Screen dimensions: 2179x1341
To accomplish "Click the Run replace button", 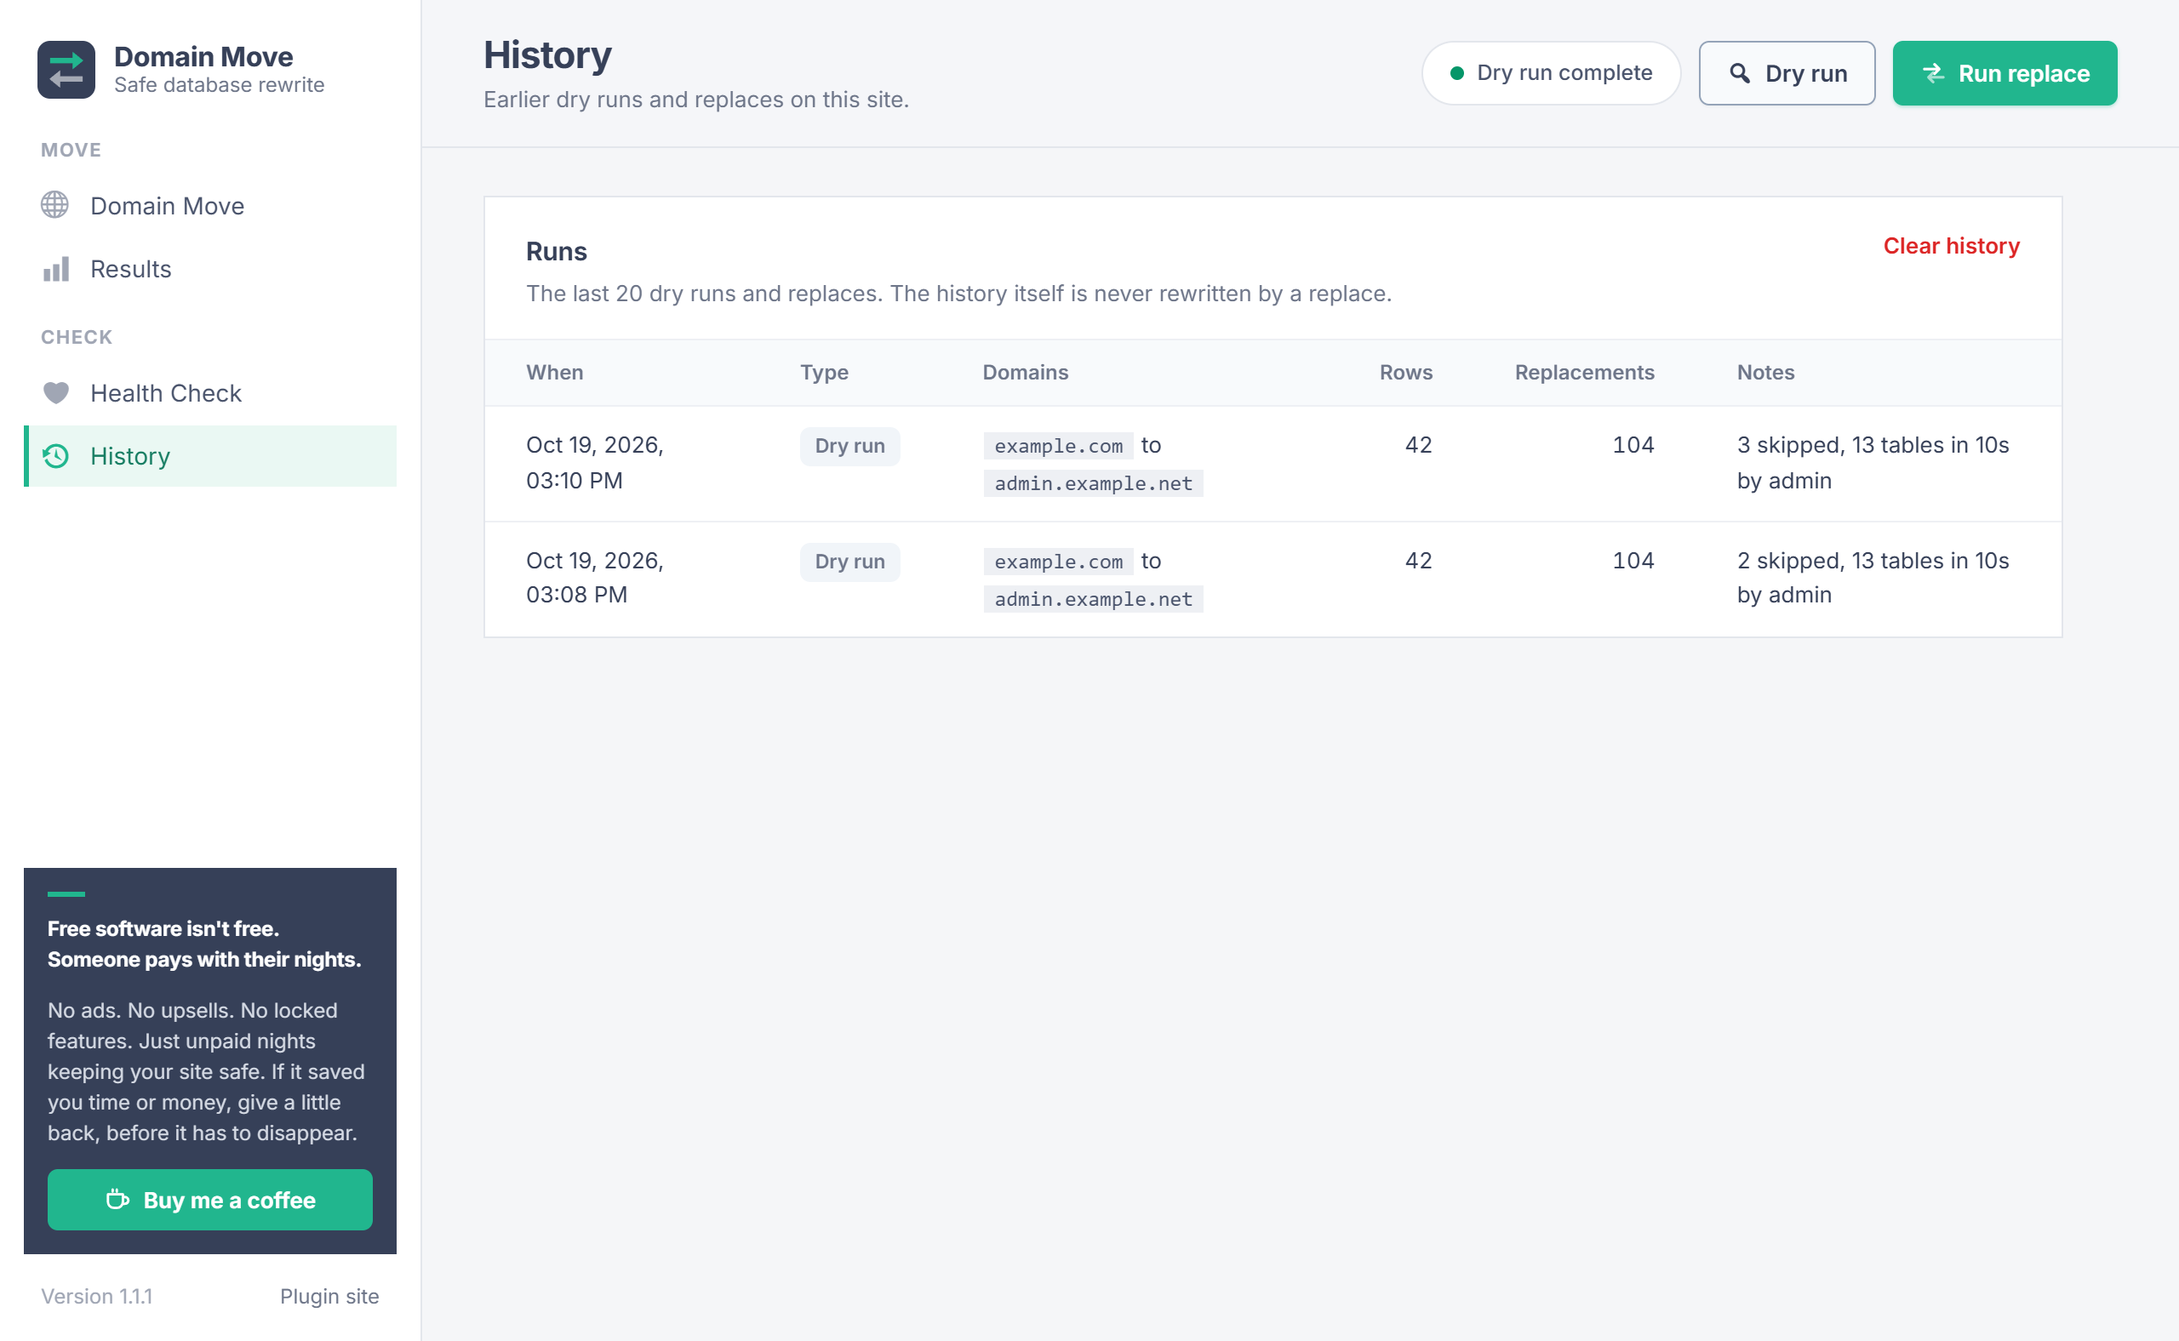I will tap(2005, 72).
